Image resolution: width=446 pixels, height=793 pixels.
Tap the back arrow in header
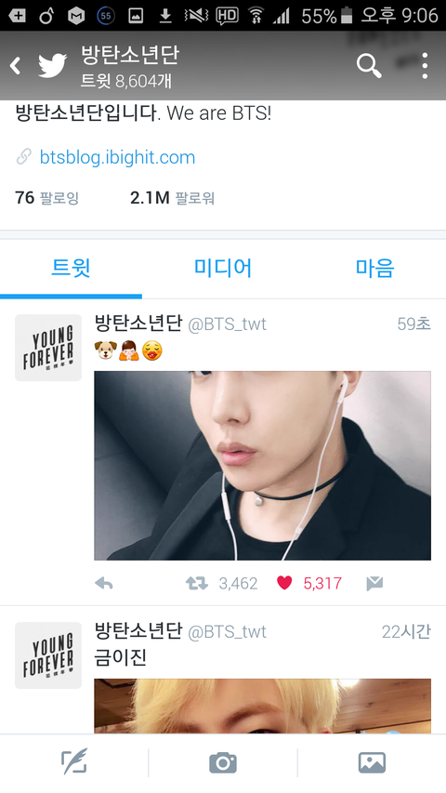[x=16, y=66]
